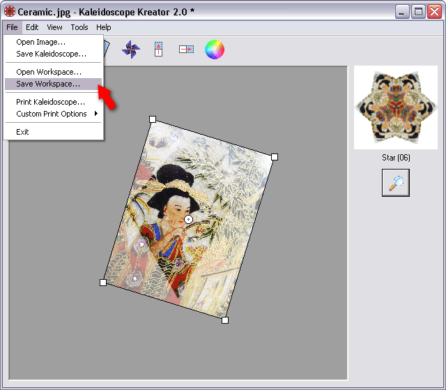Viewport: 446px width, 390px height.
Task: Maximize the Kaleidoscope Kreator window
Action: coord(418,12)
